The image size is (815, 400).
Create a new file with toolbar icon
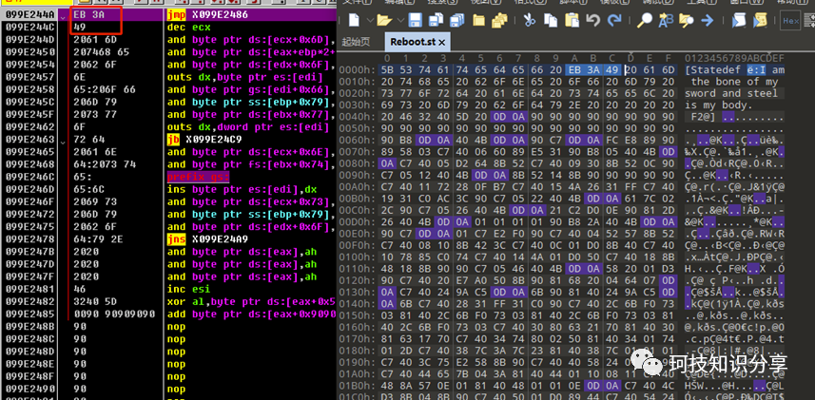click(354, 20)
